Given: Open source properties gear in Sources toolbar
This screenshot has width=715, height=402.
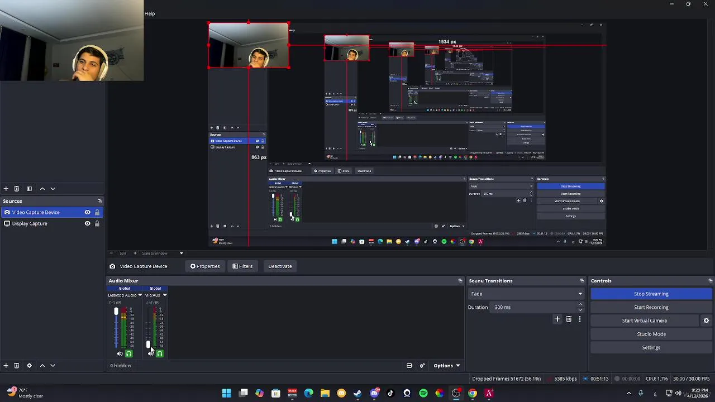Looking at the screenshot, I should click(x=29, y=366).
